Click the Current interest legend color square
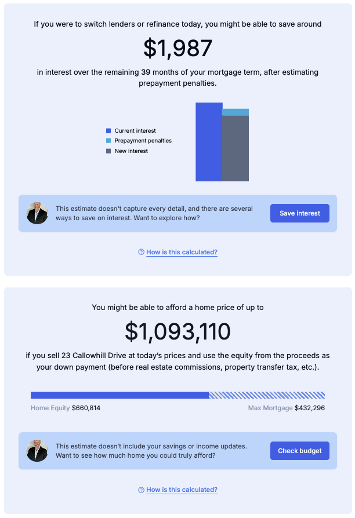Screen dimensions: 355x518 pyautogui.click(x=108, y=131)
